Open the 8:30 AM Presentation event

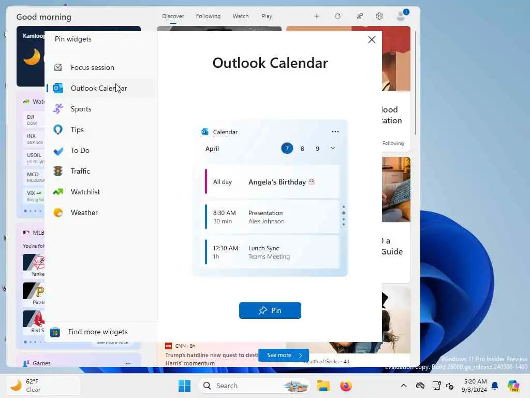(272, 217)
